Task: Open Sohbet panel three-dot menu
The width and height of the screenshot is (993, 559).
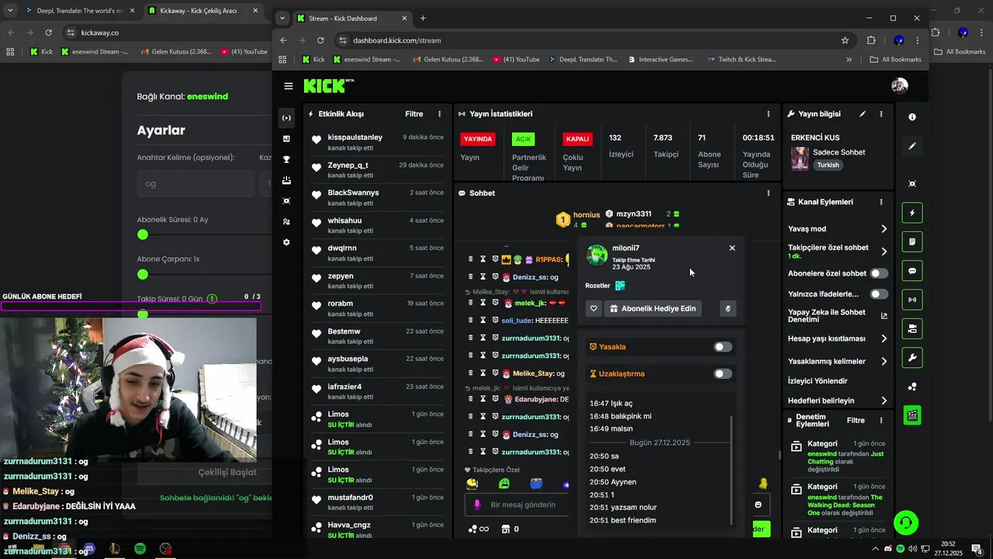Action: [x=769, y=193]
